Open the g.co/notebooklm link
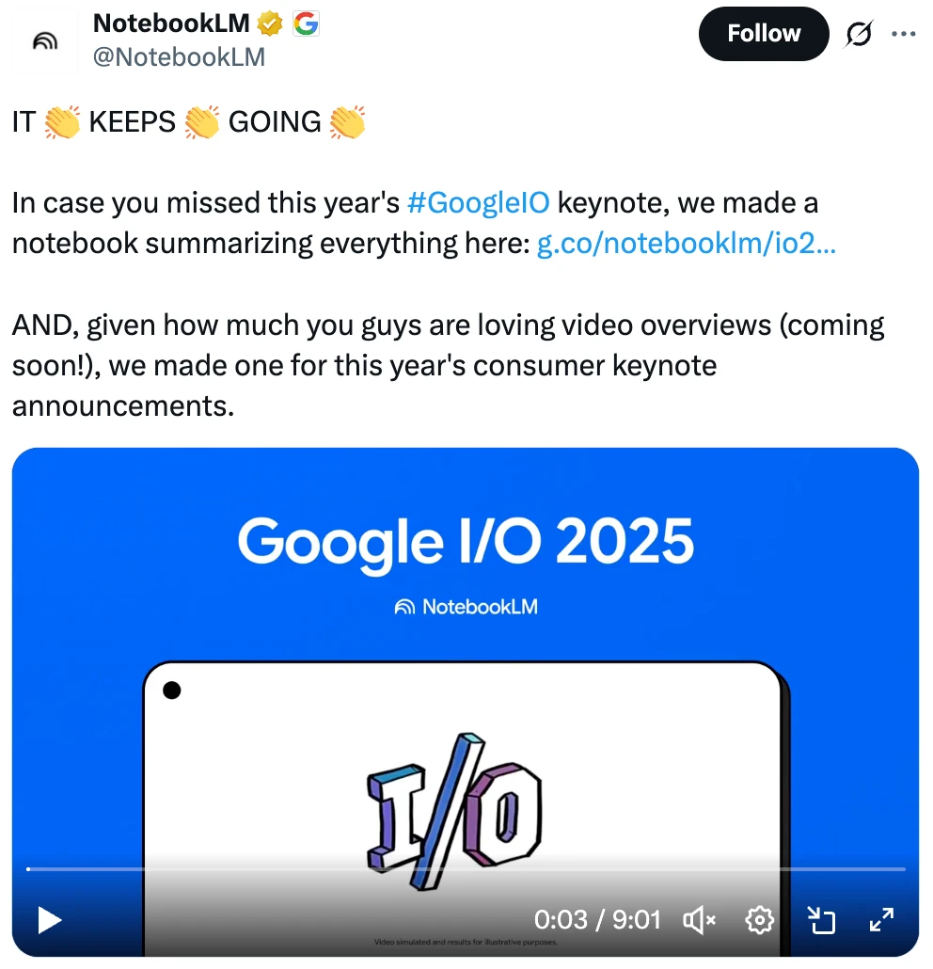Screen dimensions: 933x969 [687, 243]
